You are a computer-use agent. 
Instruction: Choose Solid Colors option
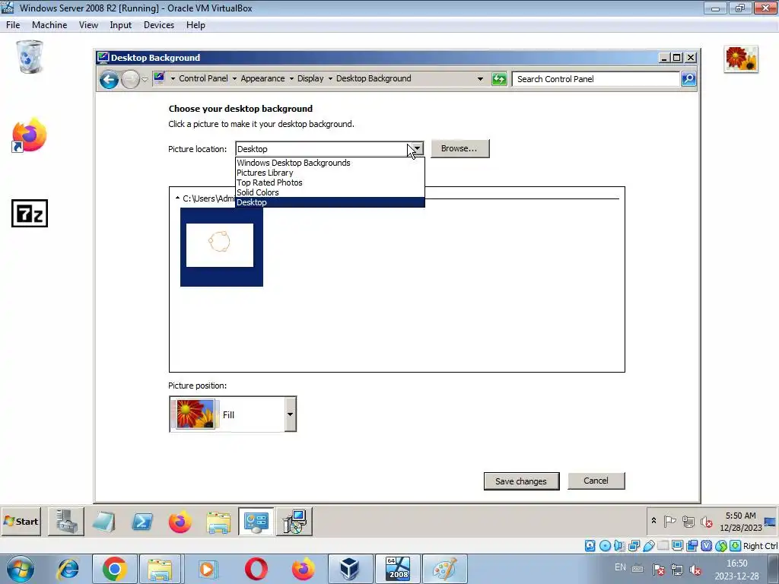click(330, 192)
